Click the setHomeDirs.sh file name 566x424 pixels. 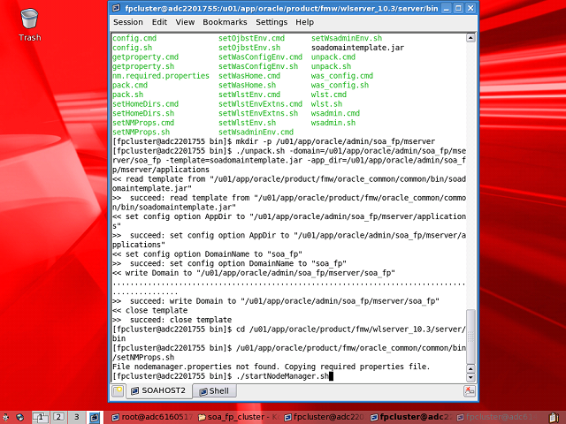143,113
